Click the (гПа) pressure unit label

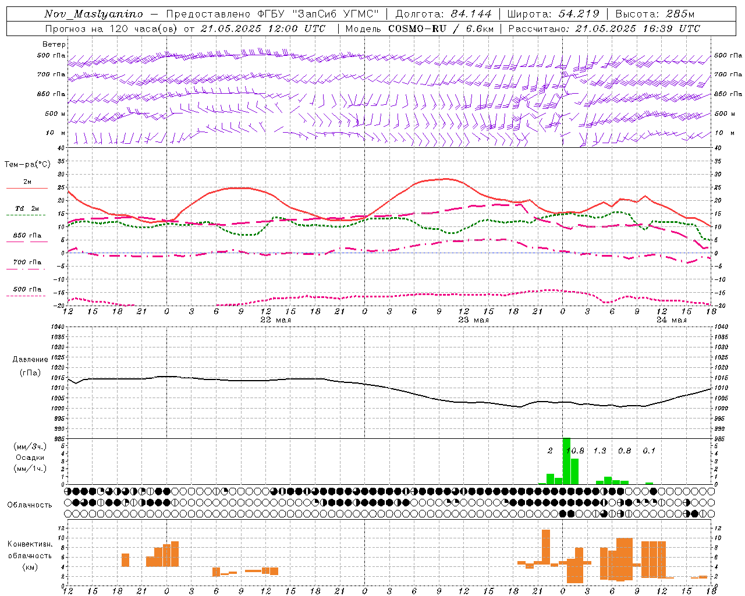pos(30,373)
